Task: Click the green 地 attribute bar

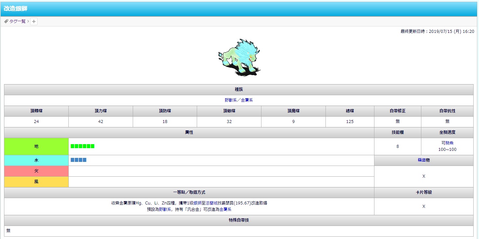Action: click(82, 146)
